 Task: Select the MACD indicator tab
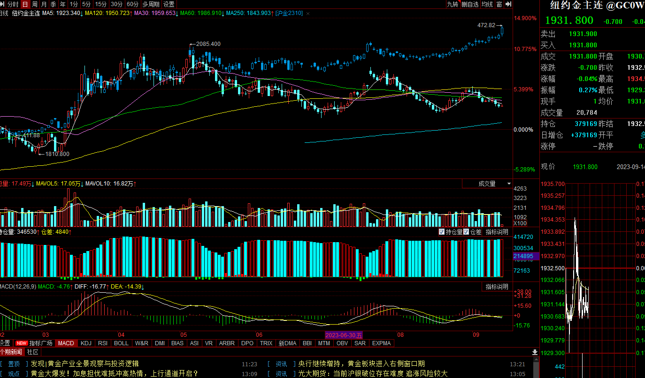66,343
